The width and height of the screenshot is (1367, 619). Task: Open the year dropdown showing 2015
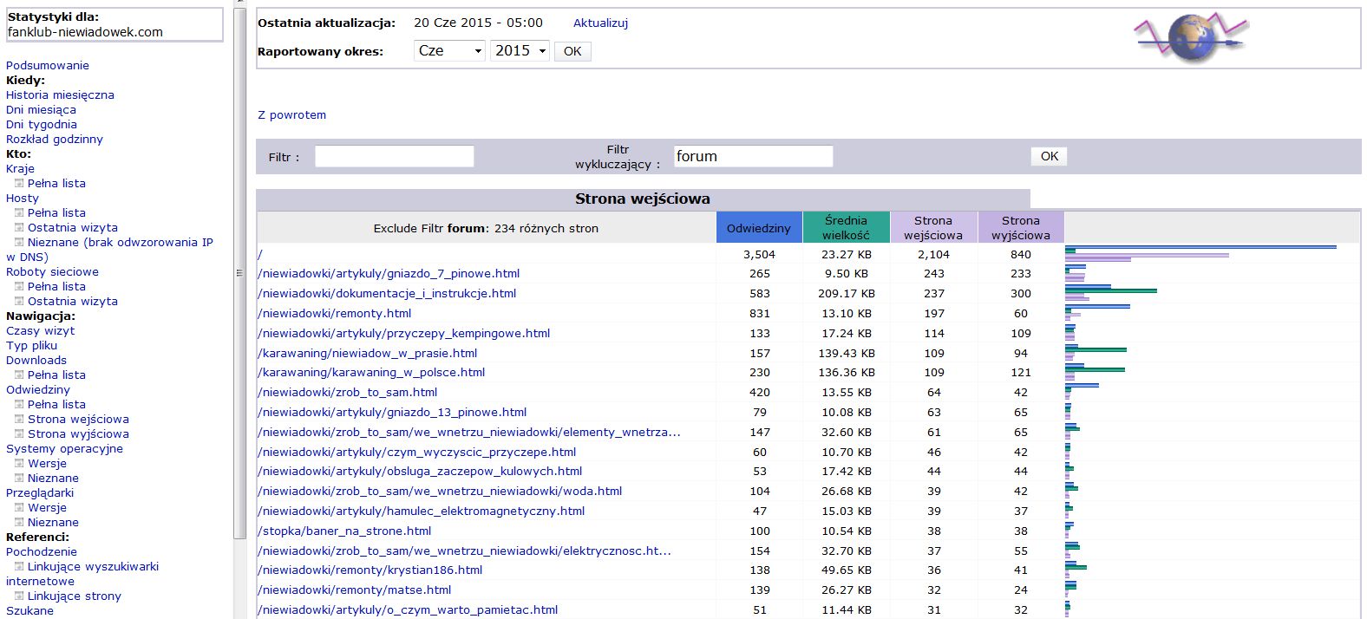[x=520, y=51]
